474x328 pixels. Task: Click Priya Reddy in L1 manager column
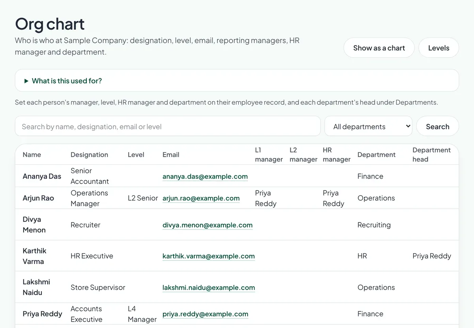(x=265, y=198)
